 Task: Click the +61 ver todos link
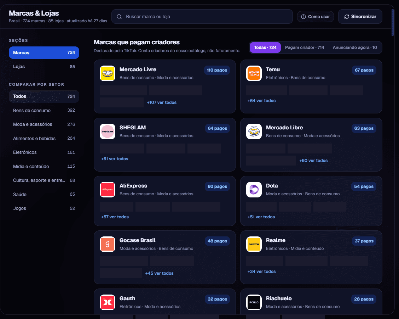(115, 159)
